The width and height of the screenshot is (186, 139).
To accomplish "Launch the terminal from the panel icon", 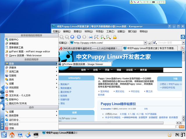I will 36,135.
